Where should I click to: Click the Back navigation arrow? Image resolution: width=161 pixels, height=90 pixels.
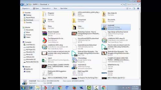(22, 4)
